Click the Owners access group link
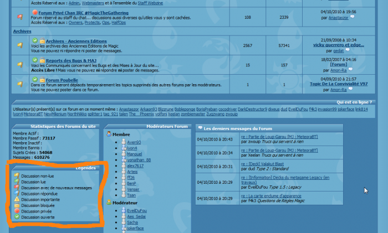 point(75,23)
